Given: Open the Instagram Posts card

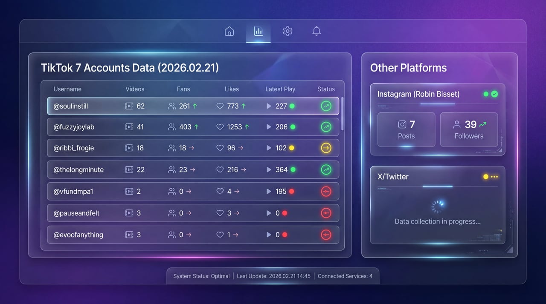Looking at the screenshot, I should pyautogui.click(x=406, y=130).
